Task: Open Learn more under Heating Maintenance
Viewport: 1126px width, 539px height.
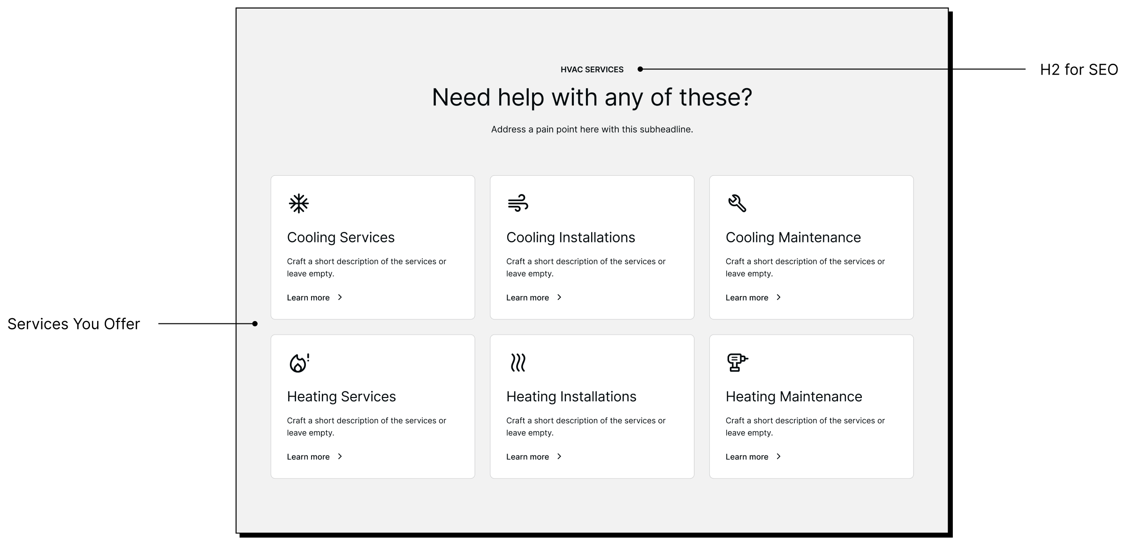Action: 747,457
